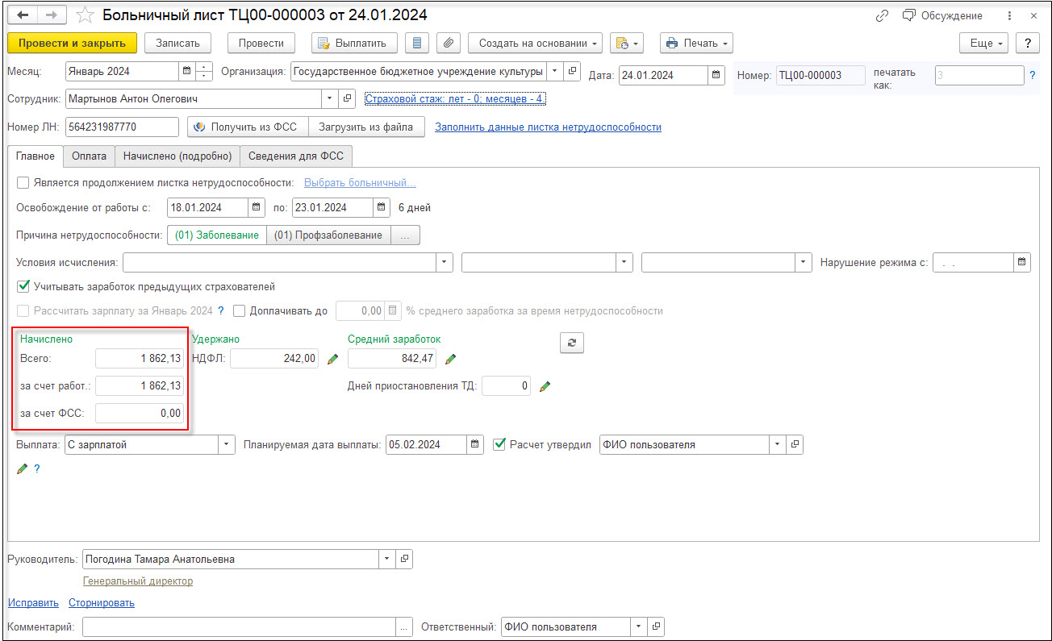The height and width of the screenshot is (641, 1052).
Task: Open Заполнить данные листка нетрудоспособности link
Action: click(x=548, y=127)
